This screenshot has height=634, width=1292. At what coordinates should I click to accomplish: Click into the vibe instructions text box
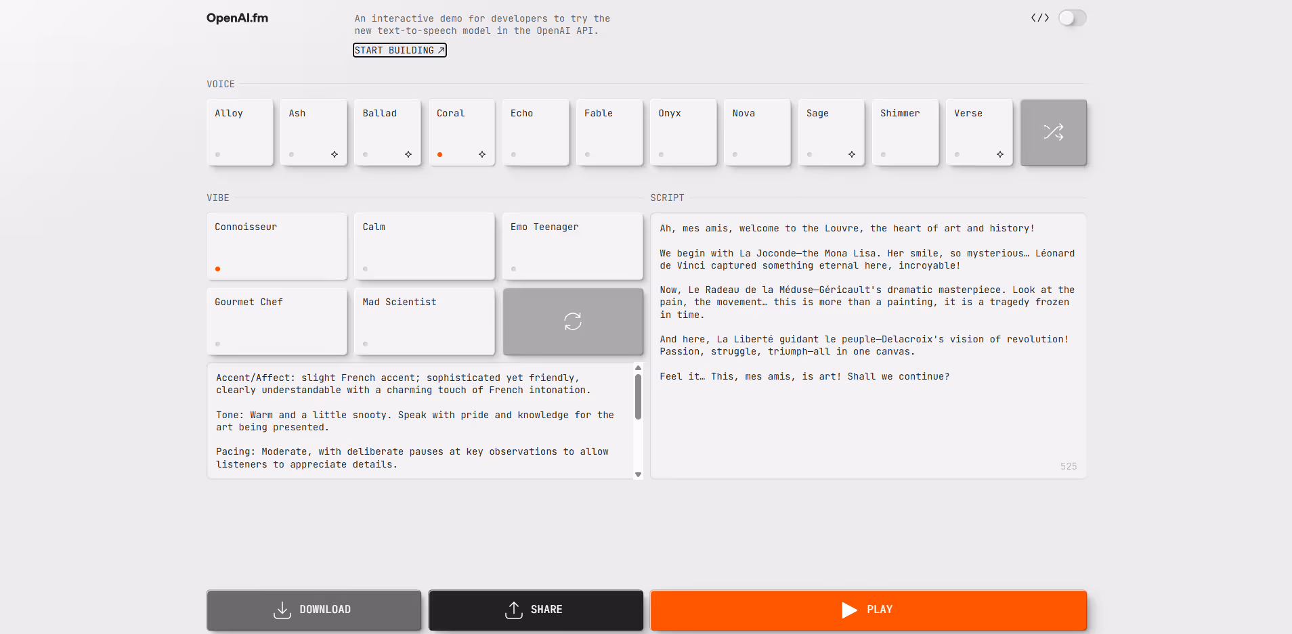coord(420,421)
